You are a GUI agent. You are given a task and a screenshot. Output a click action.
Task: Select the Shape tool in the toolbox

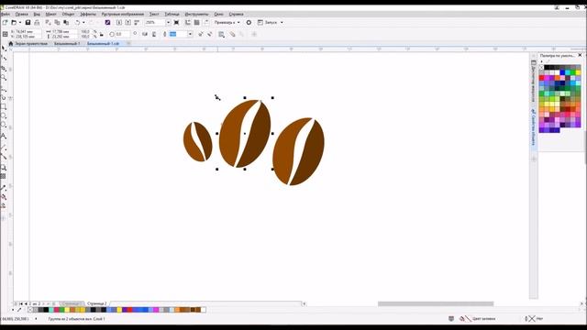pos(4,58)
